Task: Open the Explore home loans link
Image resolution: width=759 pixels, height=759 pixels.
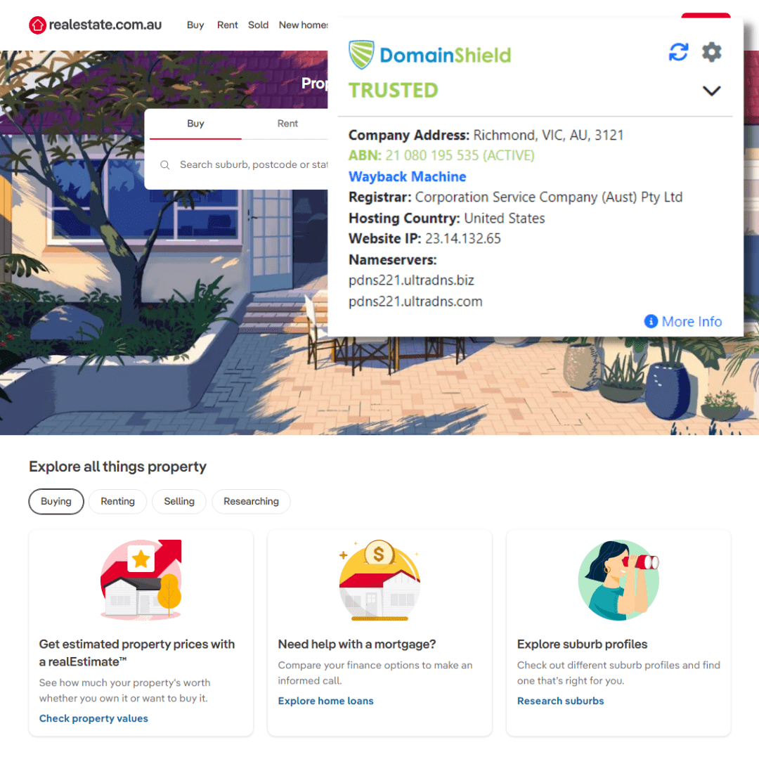Action: pyautogui.click(x=326, y=701)
